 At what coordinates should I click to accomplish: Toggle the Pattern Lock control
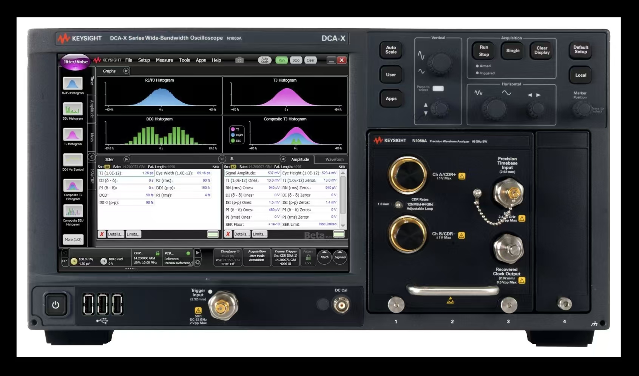pos(308,257)
